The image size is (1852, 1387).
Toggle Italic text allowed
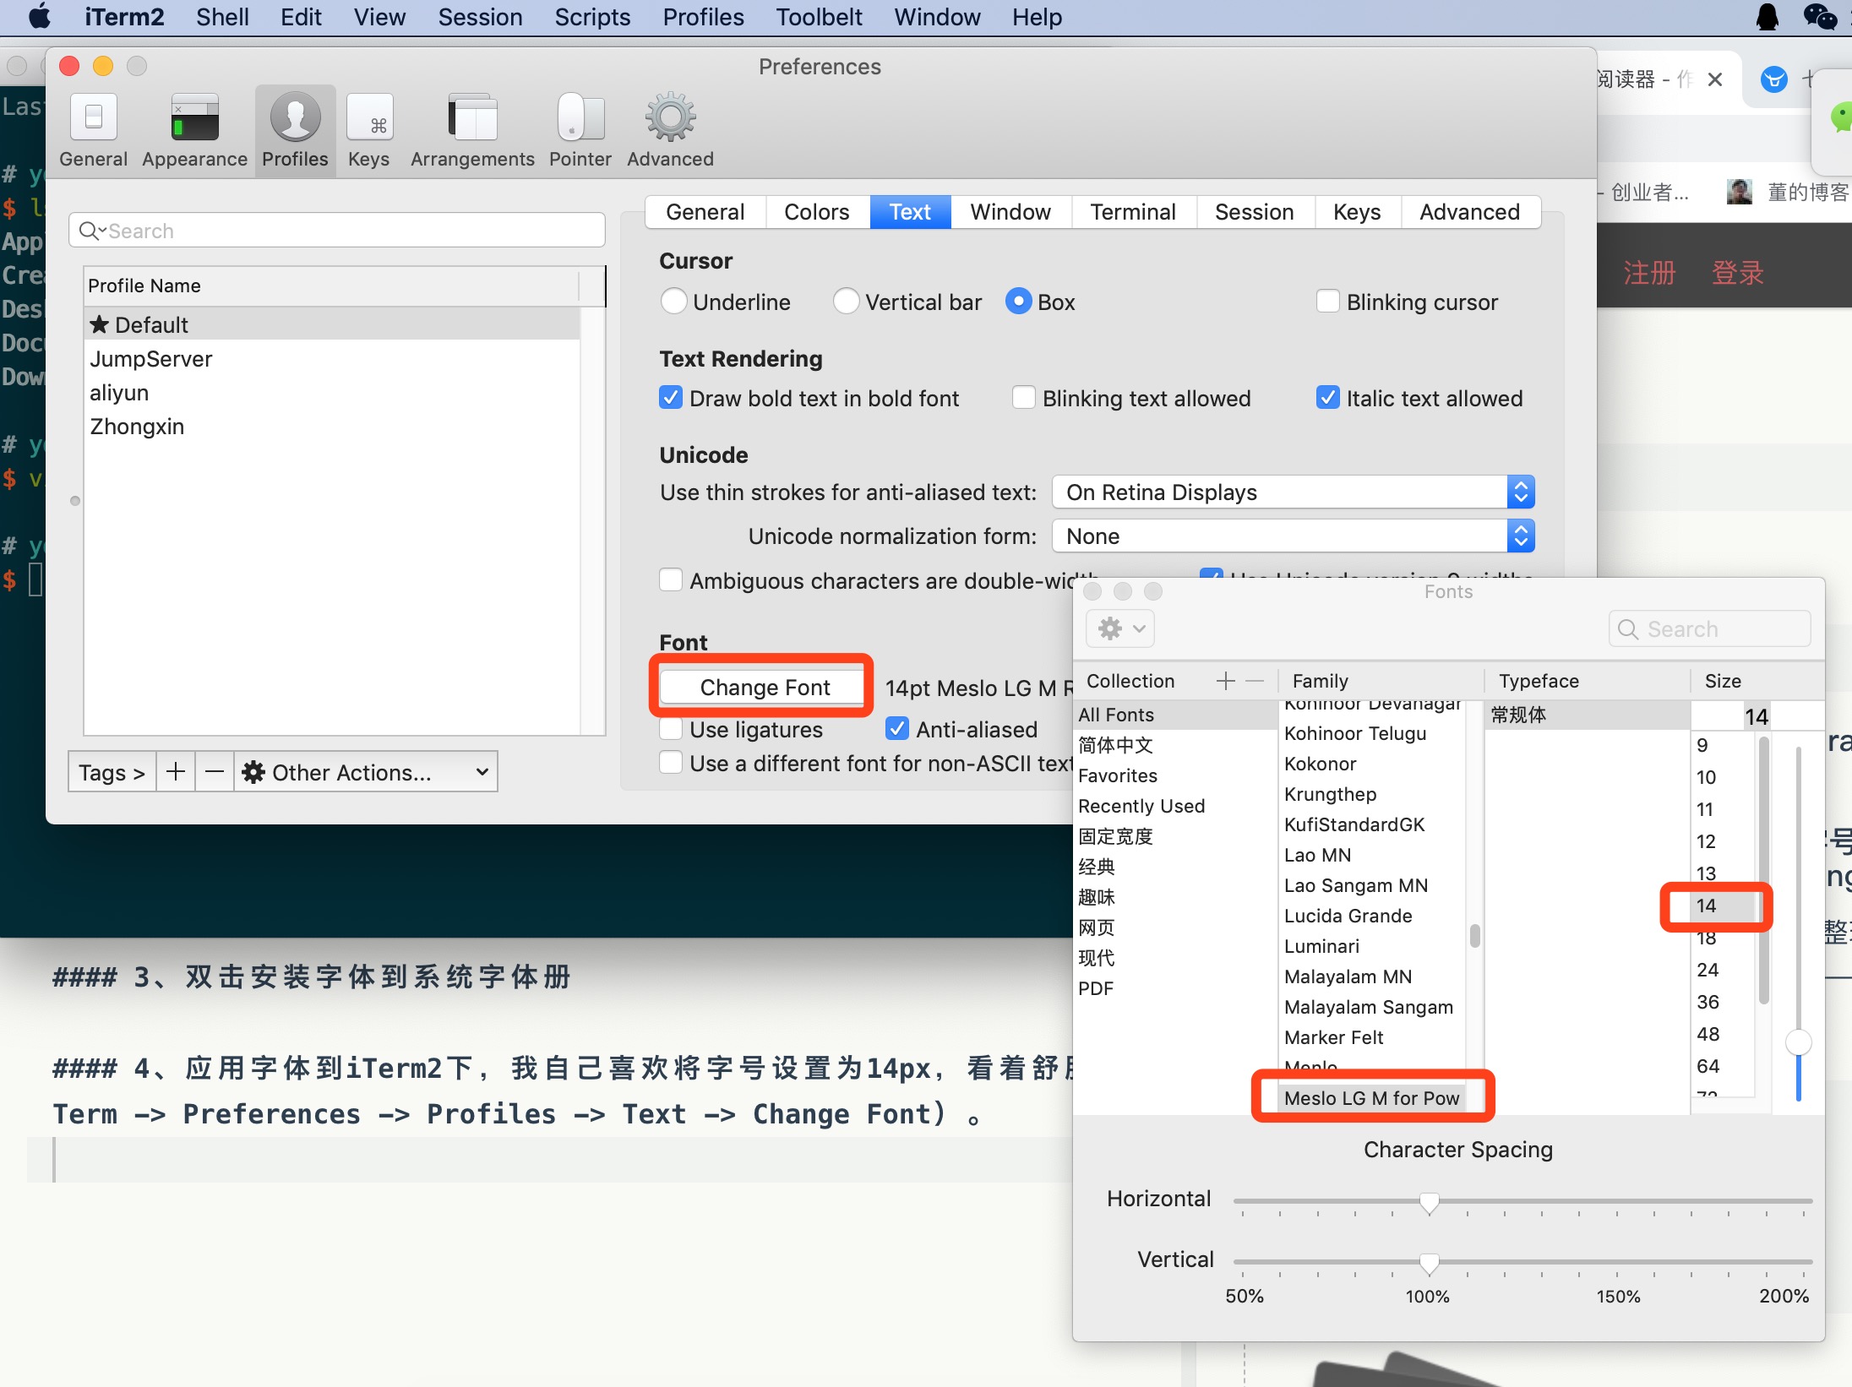pos(1327,398)
